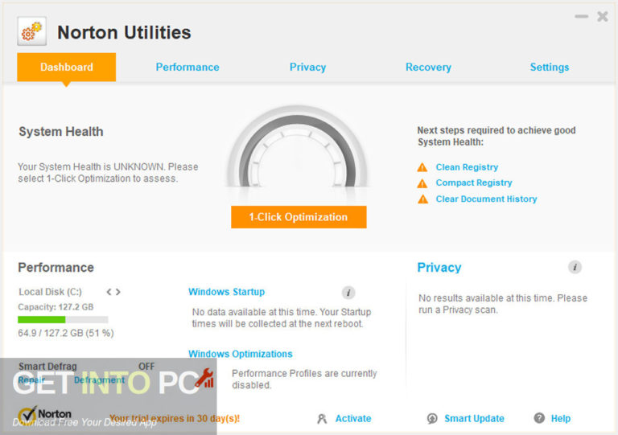The height and width of the screenshot is (435, 618).
Task: Click the "64.9 / 127.2 GB (51 %)" value
Action: pyautogui.click(x=66, y=334)
